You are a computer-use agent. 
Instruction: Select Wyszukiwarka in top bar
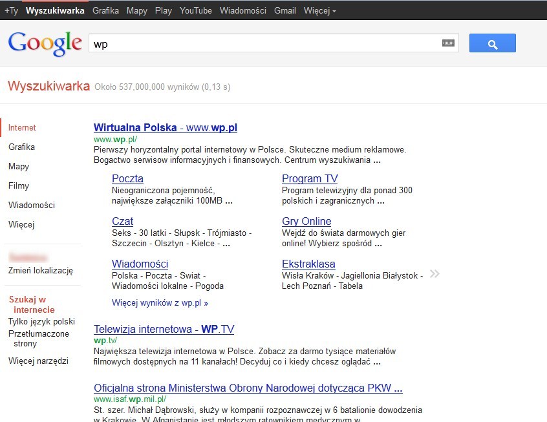55,11
